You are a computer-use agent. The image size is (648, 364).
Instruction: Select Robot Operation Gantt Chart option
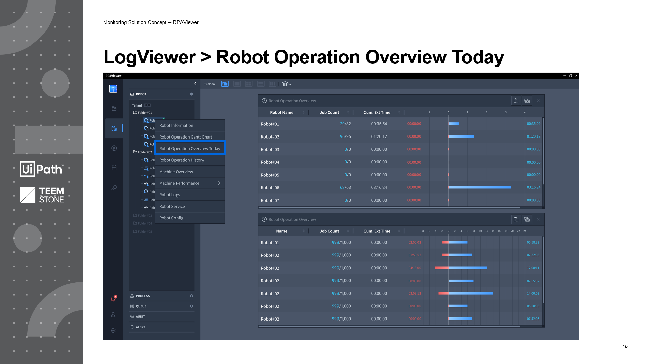(186, 136)
